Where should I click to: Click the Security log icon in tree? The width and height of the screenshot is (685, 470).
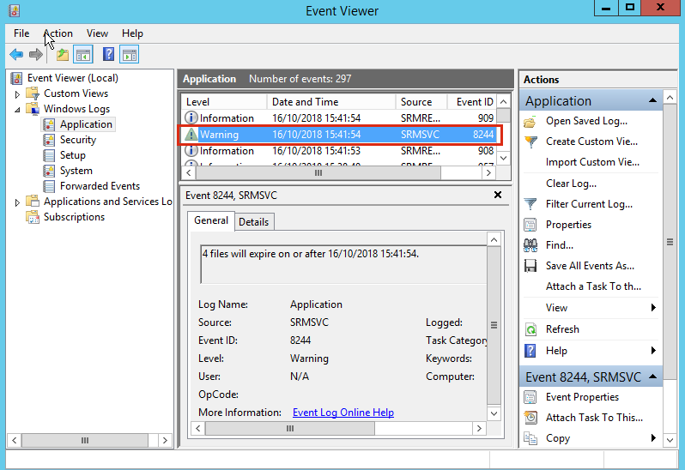coord(49,140)
